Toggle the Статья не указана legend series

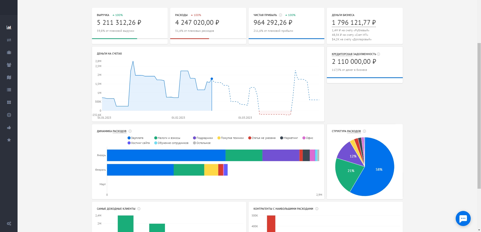coord(262,138)
